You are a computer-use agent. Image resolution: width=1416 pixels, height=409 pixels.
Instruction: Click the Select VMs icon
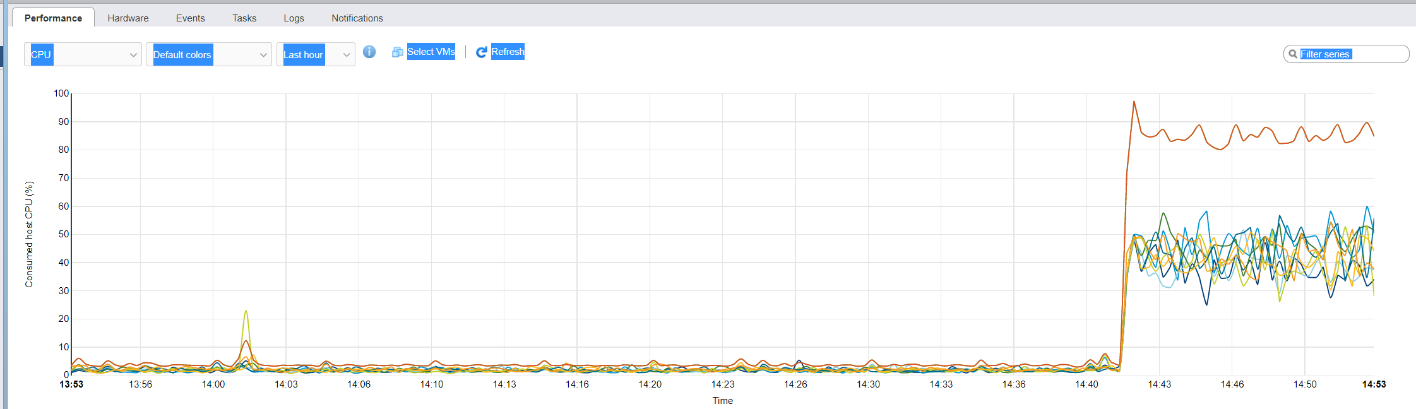point(398,52)
